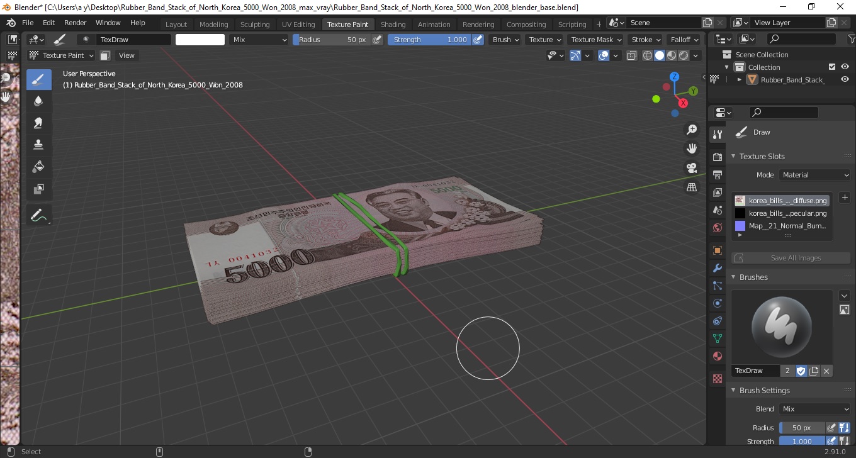Select the Annotate tool
Viewport: 856px width, 458px height.
pos(38,215)
